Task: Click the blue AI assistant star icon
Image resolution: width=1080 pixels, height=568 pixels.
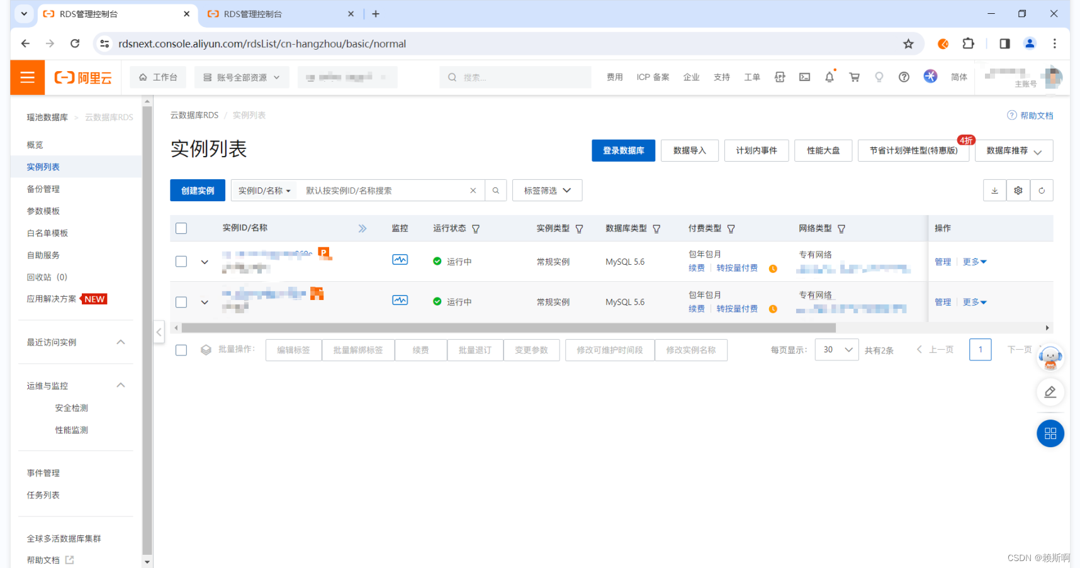Action: pos(930,77)
